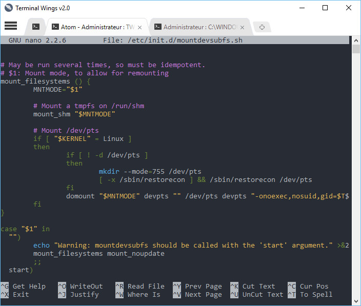Click the file path /etc/init.d/mountdevsubfs.sh

[x=185, y=40]
